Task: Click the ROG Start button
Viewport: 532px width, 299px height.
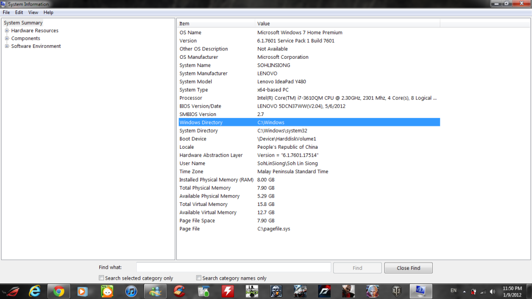Action: click(10, 291)
